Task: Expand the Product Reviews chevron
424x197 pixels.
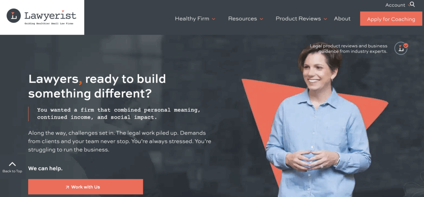Action: [x=325, y=19]
